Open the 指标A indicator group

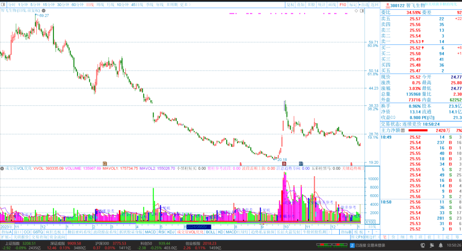tap(6, 232)
